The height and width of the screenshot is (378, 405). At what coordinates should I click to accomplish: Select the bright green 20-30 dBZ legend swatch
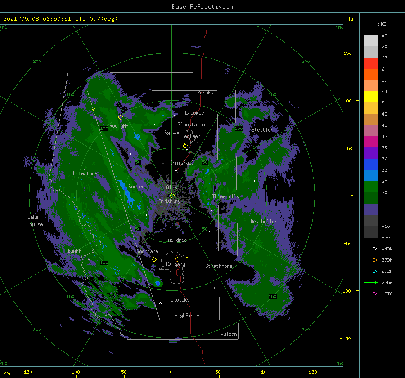371,187
